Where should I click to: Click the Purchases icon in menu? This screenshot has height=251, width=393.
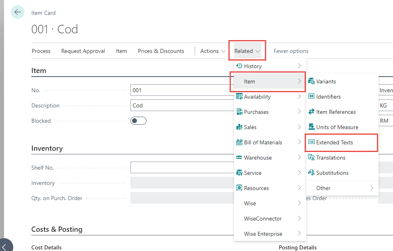[x=239, y=112]
